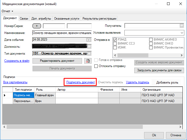Image resolution: width=187 pixels, height=140 pixels.
Task: Open the ellipsis picker in Получатель field
Action: click(182, 26)
